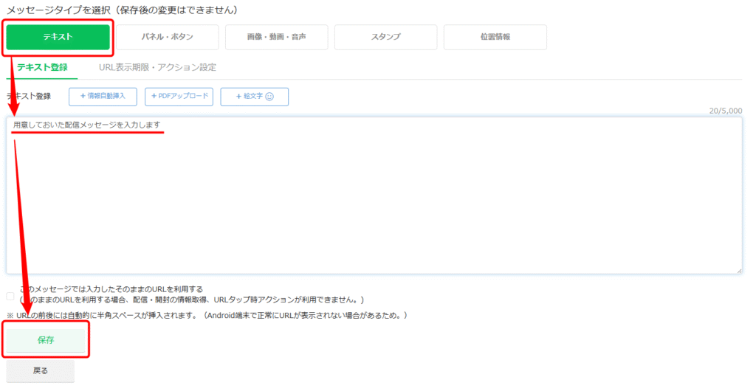The height and width of the screenshot is (391, 756).
Task: Select the テキスト message type button
Action: pyautogui.click(x=58, y=37)
